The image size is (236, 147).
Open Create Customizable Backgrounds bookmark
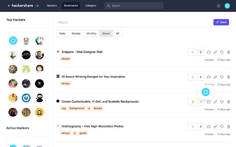[100, 101]
